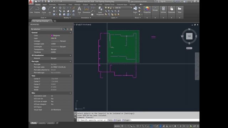The width and height of the screenshot is (228, 128).
Task: Click the Table icon in Annotation panel
Action: click(92, 14)
